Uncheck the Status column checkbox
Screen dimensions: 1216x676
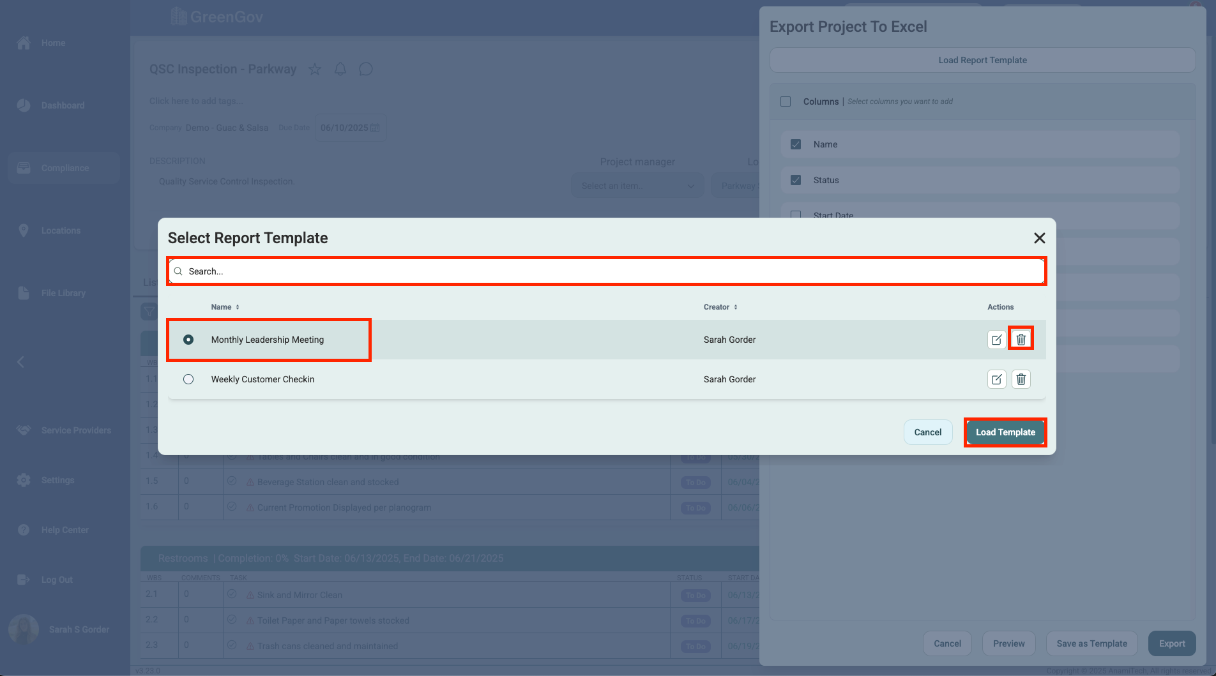click(796, 180)
